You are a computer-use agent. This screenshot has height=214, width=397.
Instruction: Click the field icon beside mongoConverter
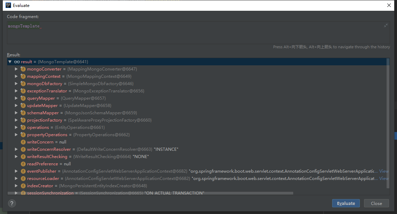(23, 69)
